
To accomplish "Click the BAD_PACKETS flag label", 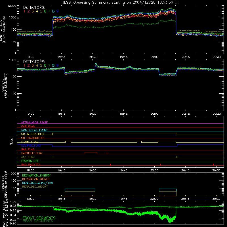I will point(31,165).
